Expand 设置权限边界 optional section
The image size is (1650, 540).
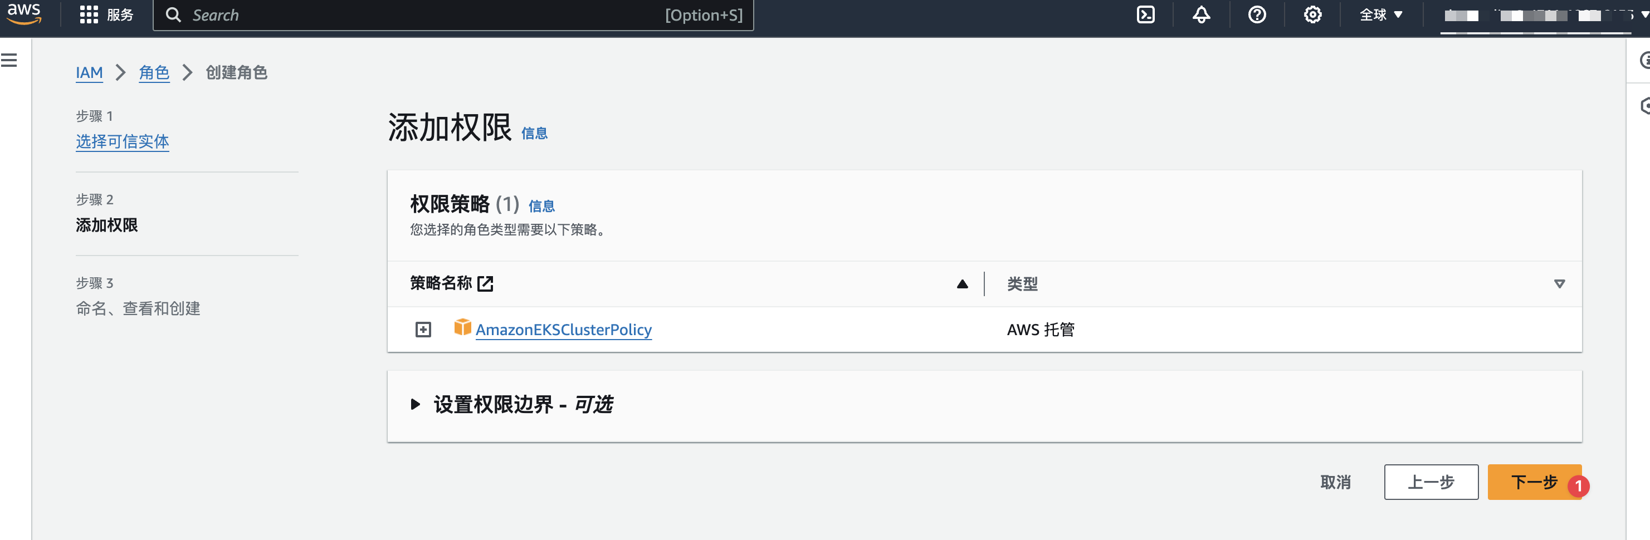[x=415, y=404]
